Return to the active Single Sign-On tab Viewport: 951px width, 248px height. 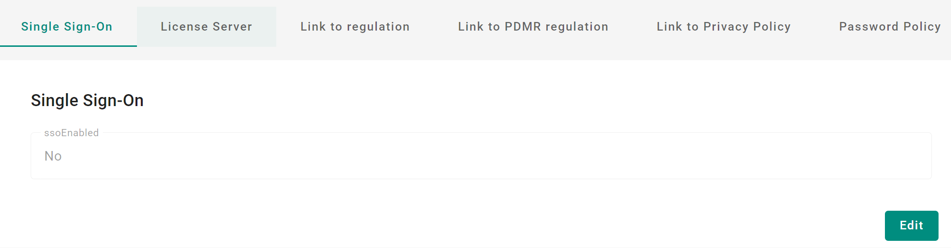coord(67,27)
